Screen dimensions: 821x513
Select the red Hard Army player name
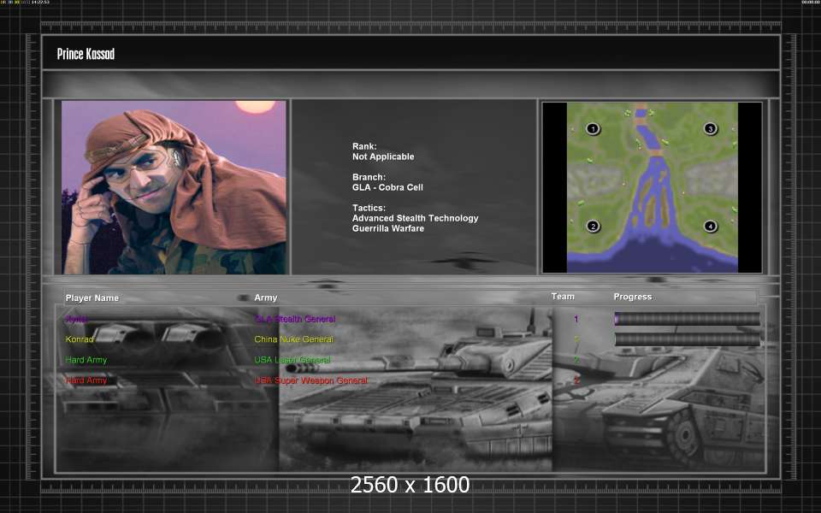[x=86, y=380]
